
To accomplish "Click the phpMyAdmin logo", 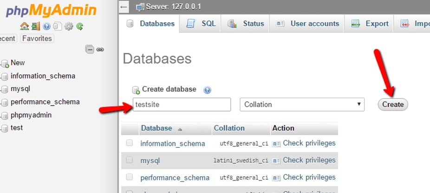I will point(51,11).
